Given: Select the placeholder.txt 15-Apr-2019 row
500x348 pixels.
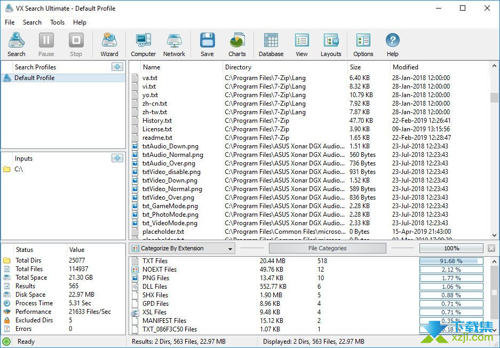Looking at the screenshot, I should click(309, 232).
